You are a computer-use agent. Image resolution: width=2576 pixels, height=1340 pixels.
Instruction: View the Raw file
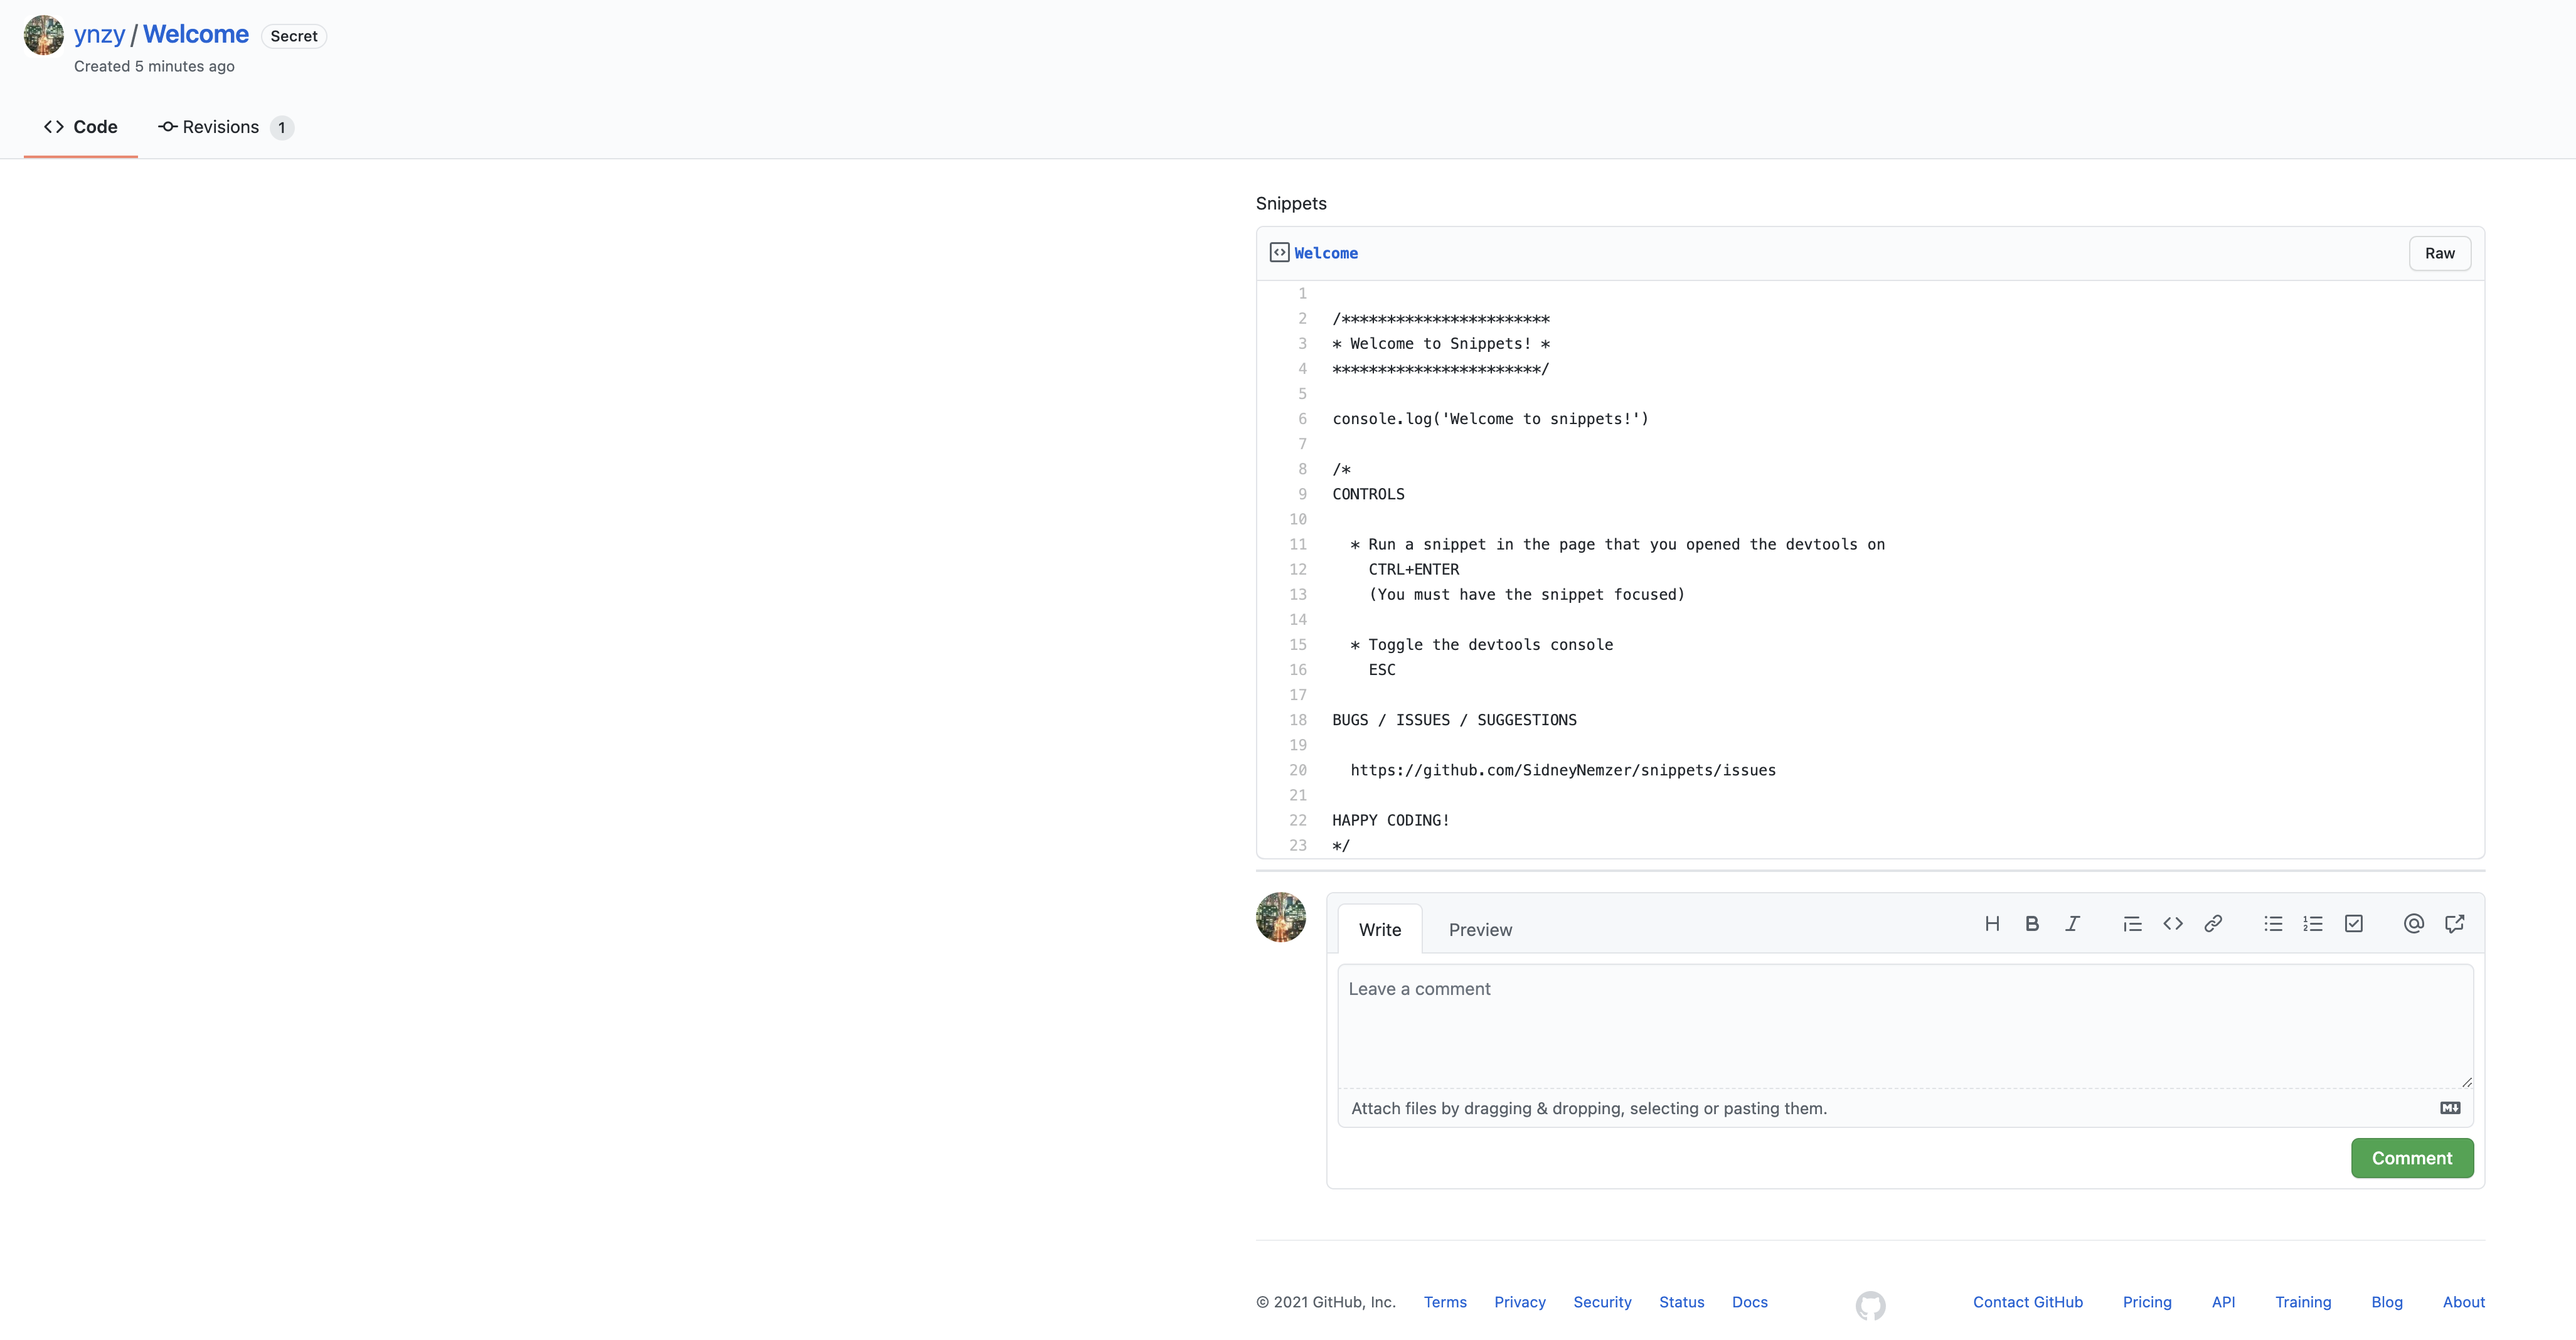[2439, 253]
